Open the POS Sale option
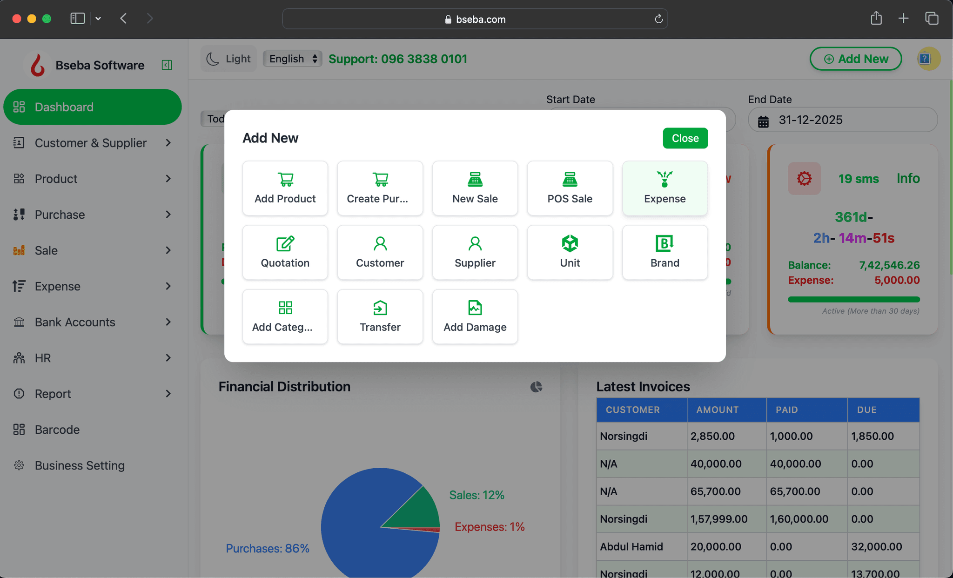 (570, 188)
